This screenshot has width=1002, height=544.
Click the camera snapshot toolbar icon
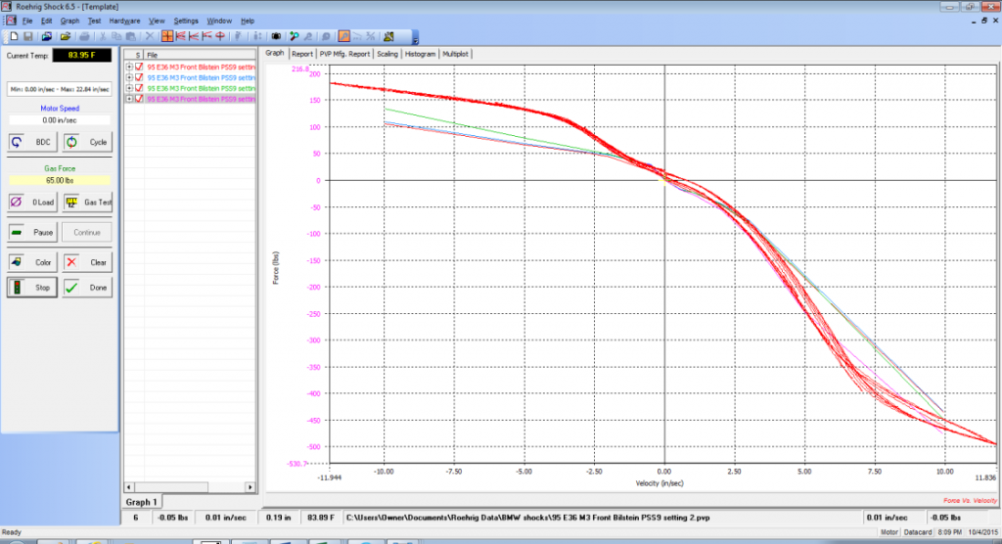point(276,36)
